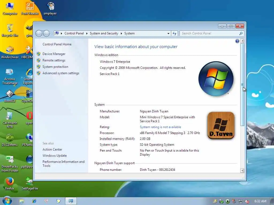Go to Control Panel in the breadcrumb
Viewport: 274px width, 205px height.
(x=74, y=33)
